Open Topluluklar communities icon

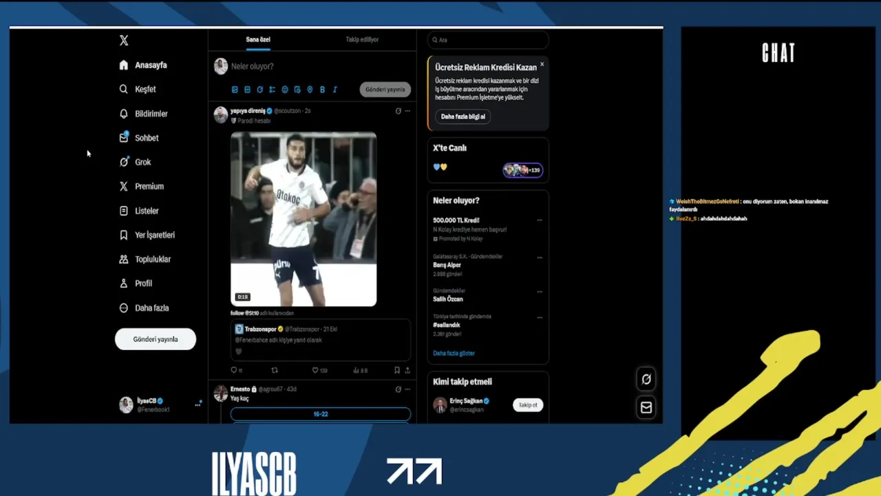click(x=124, y=259)
